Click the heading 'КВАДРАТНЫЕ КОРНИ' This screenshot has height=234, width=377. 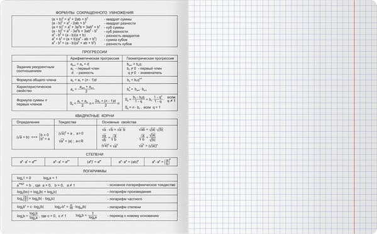point(94,116)
